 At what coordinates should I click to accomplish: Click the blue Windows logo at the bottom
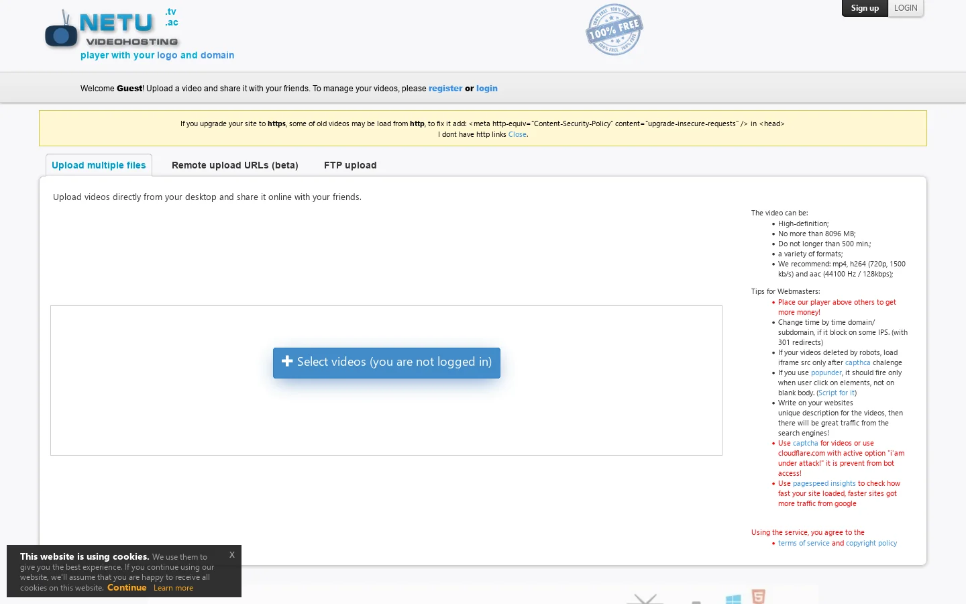coord(733,599)
